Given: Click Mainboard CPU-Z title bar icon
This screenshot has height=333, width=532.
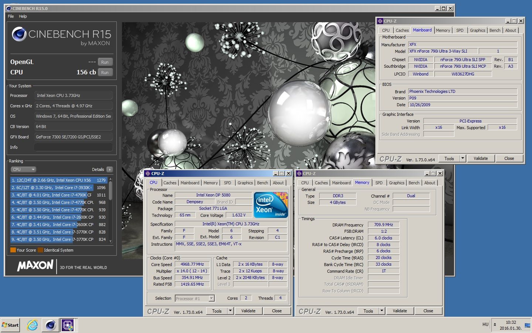Looking at the screenshot, I should click(380, 21).
